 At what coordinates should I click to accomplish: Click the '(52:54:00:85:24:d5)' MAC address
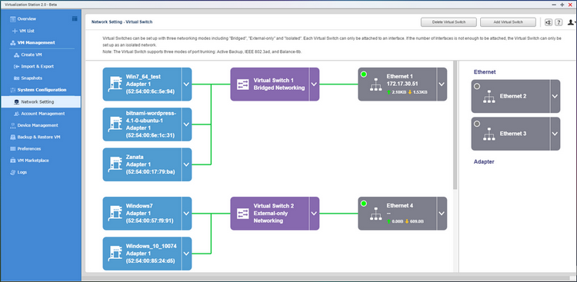(150, 261)
